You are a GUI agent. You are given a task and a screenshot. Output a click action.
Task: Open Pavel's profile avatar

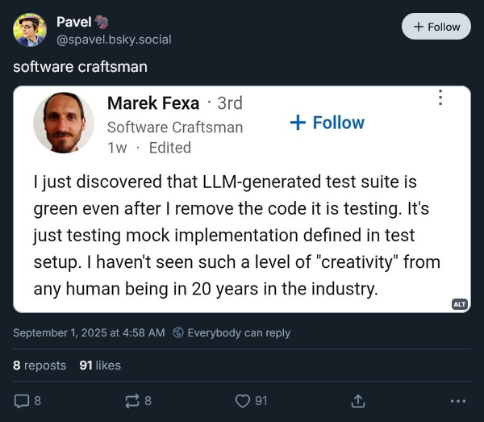30,30
